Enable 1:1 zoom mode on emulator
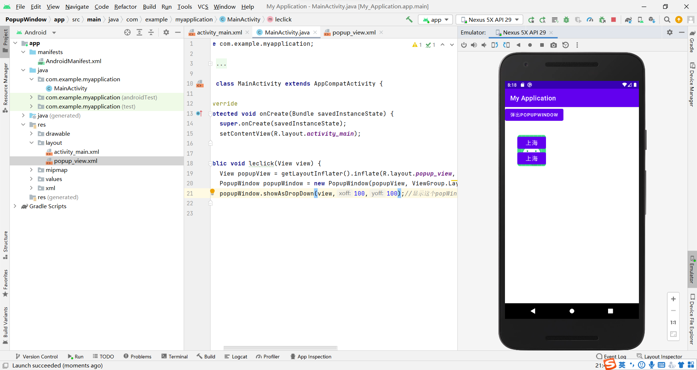The image size is (697, 370). 673,322
